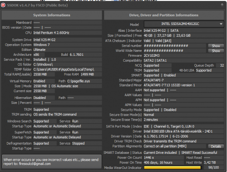
Task: Click Standard Major ATA/ATAPI-7 value
Action: click(x=153, y=80)
